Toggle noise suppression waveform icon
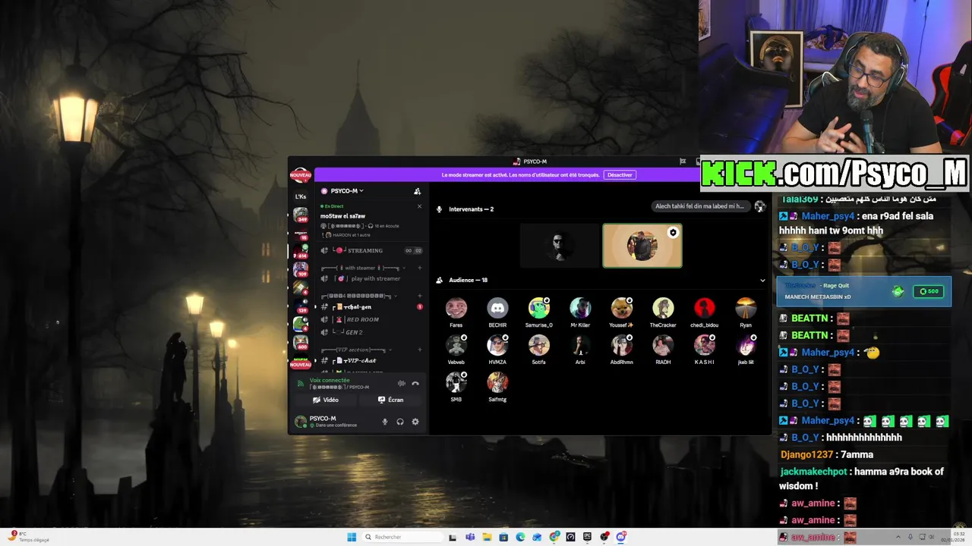This screenshot has width=972, height=546. pos(402,384)
